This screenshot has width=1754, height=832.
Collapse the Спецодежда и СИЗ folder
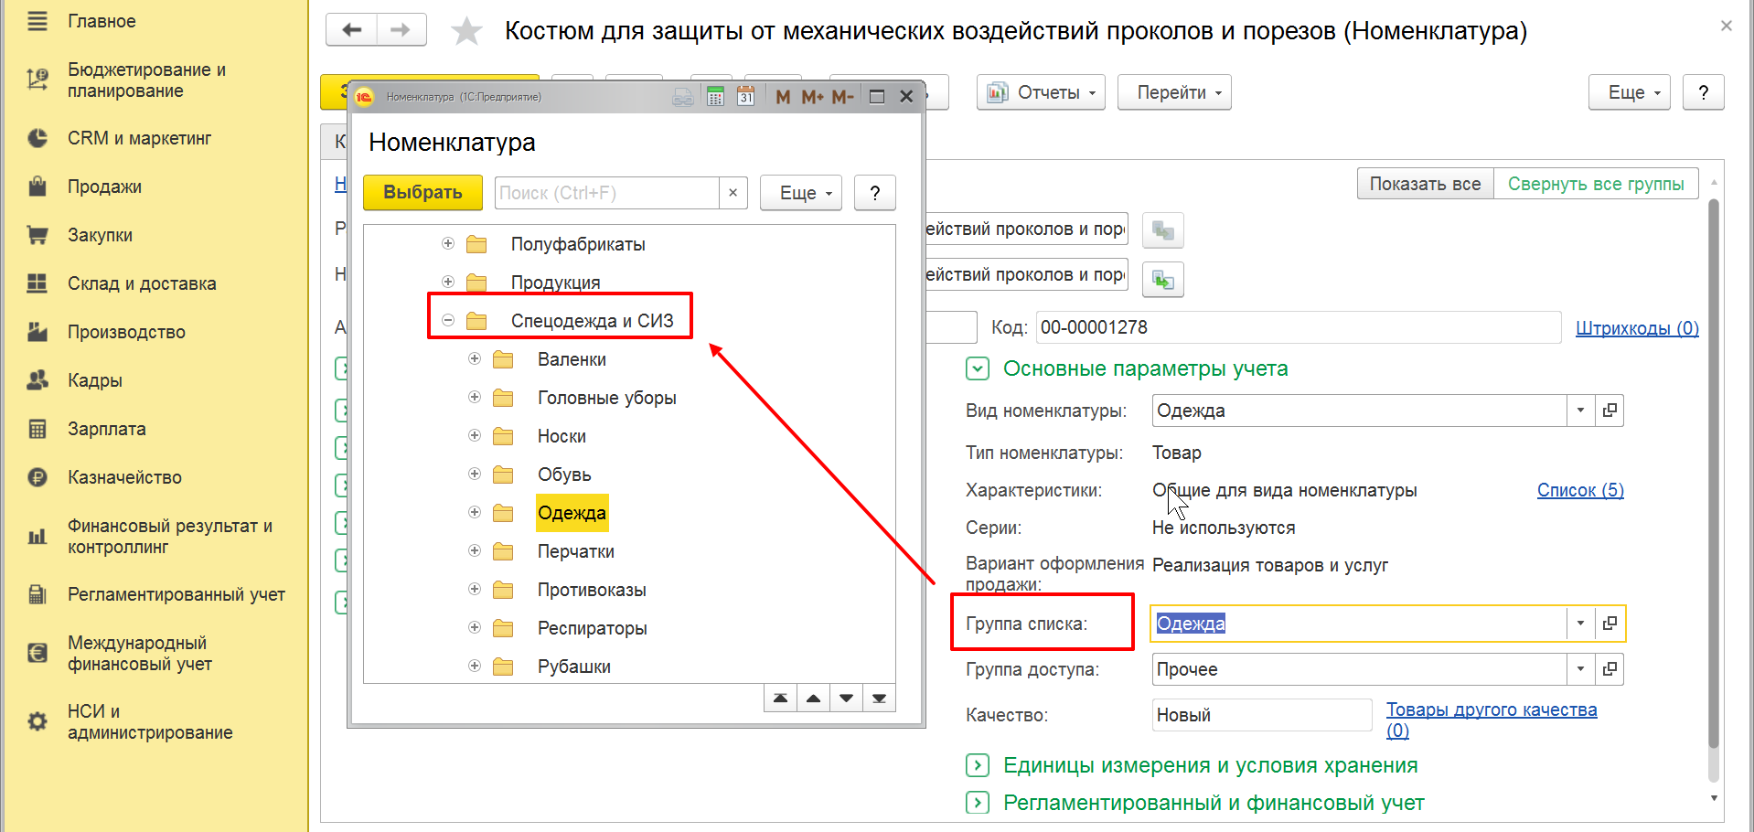click(x=448, y=320)
